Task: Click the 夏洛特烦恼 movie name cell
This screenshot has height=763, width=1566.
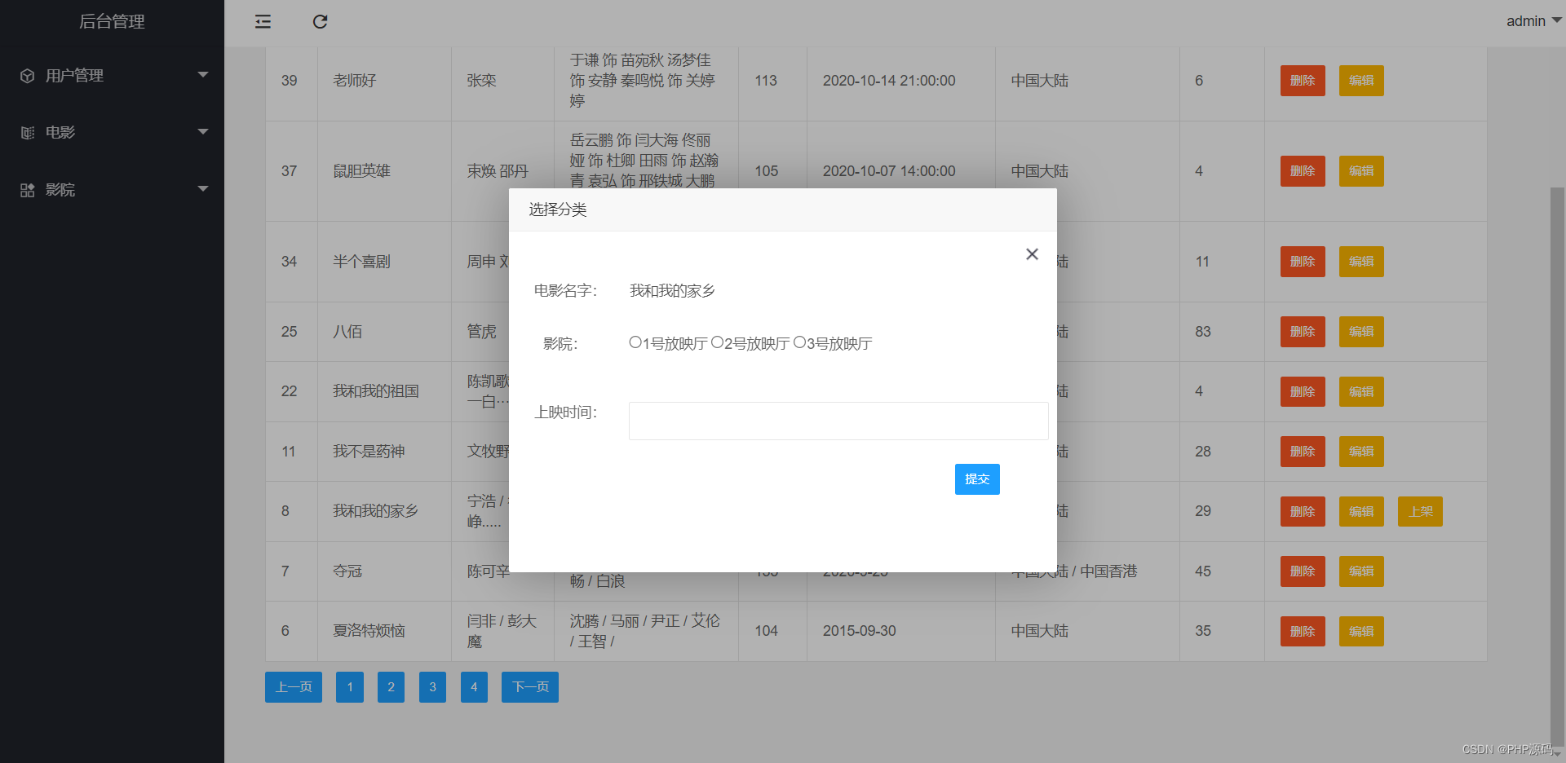Action: [384, 631]
